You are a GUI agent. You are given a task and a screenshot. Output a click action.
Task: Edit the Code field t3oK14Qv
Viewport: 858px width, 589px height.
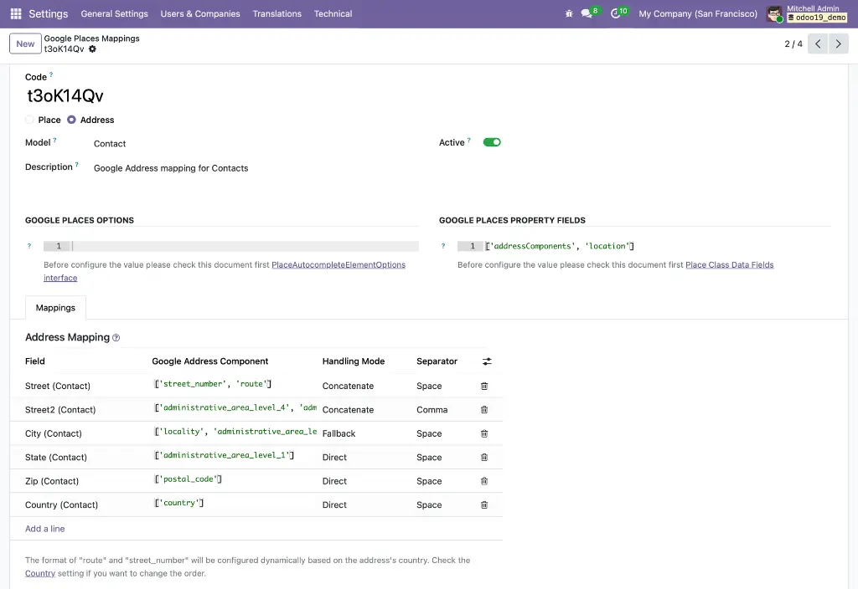point(65,96)
